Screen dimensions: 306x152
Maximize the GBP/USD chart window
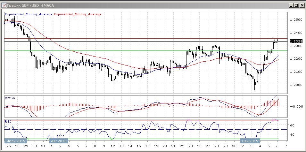[296, 5]
